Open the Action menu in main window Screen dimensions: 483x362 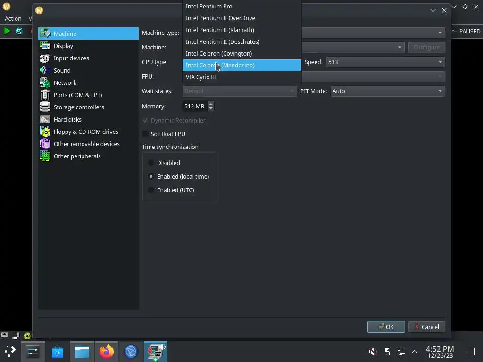click(x=13, y=19)
